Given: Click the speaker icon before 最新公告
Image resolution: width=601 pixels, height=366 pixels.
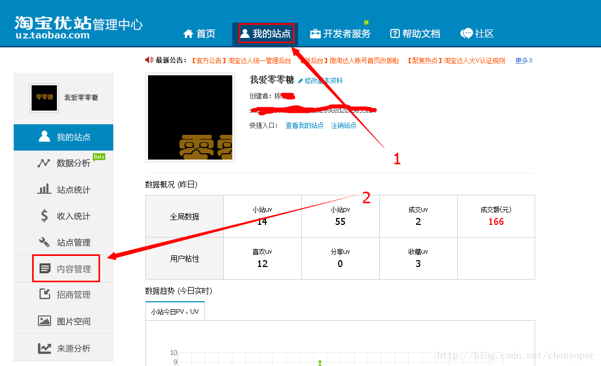Looking at the screenshot, I should point(149,60).
